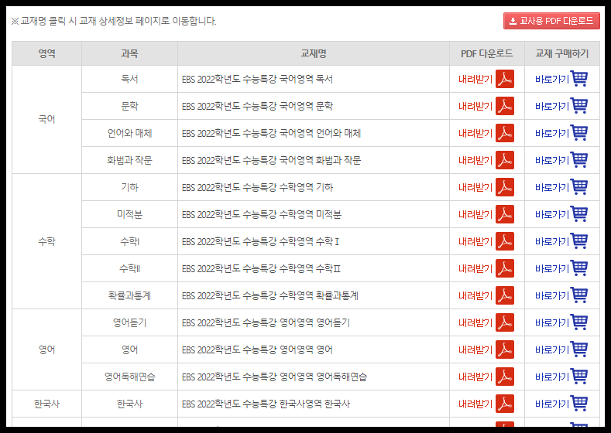Viewport: 611px width, 433px height.
Task: Select the 확률과통계 subject cell
Action: 130,295
